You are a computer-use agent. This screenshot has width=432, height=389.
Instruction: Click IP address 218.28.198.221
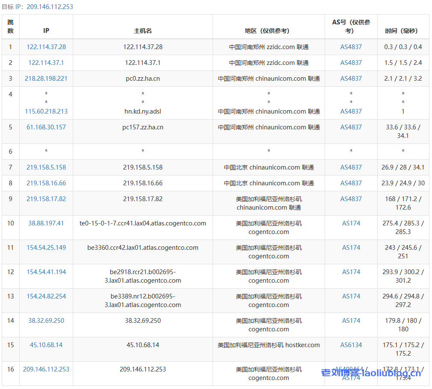click(x=46, y=79)
